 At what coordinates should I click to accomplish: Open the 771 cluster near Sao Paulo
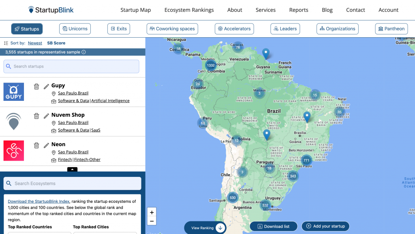[x=306, y=160]
